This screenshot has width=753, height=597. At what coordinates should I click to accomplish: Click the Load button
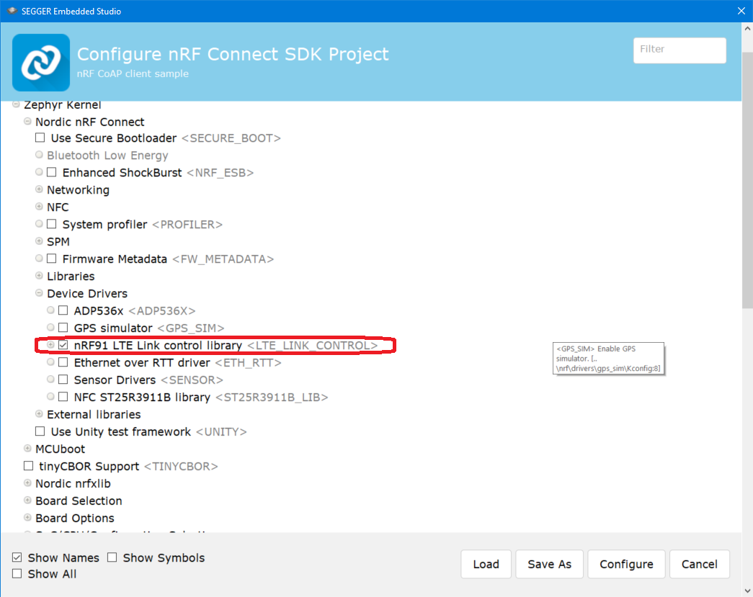(x=486, y=564)
